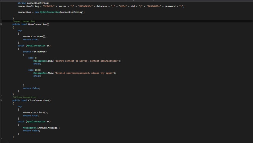Viewport: 253px width, 143px height.
Task: Place cursor in the '//Open connection' comment
Action: 24,21
